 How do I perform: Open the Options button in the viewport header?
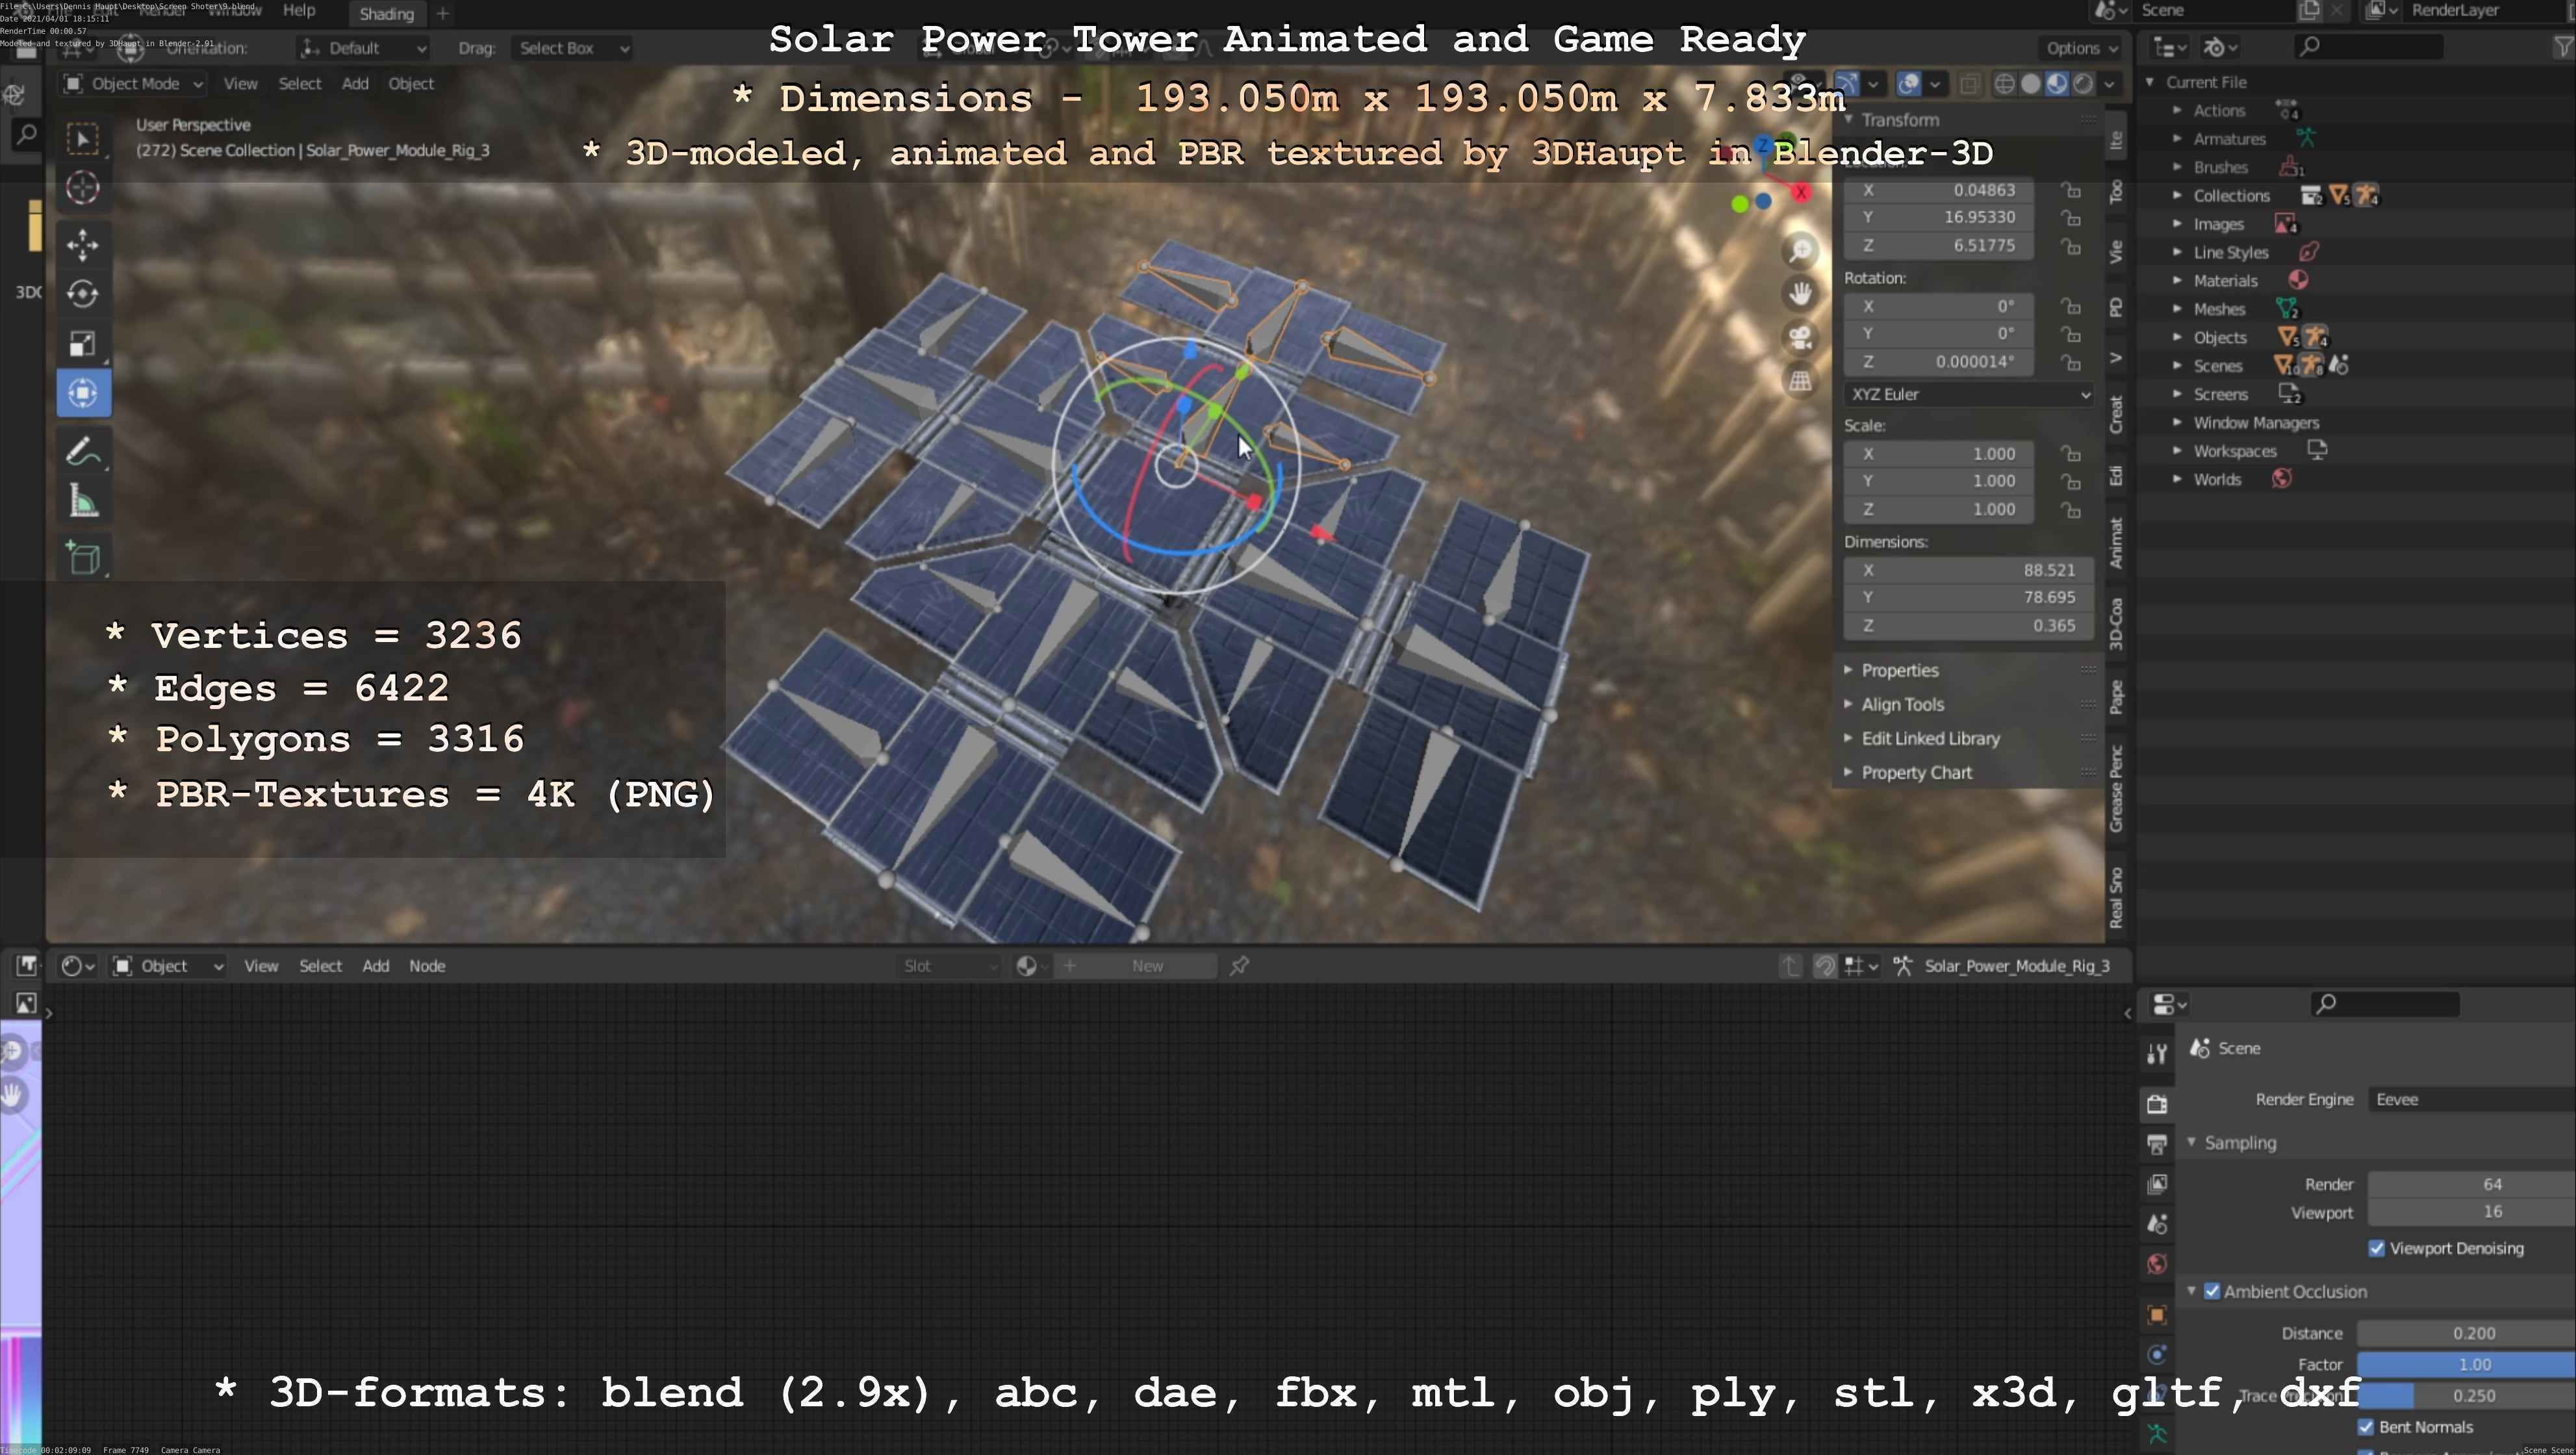(2080, 48)
